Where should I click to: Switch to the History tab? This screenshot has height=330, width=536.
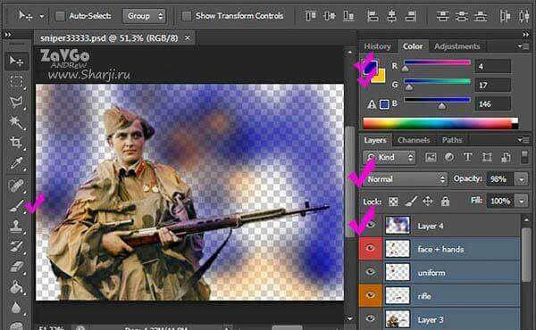pos(377,46)
